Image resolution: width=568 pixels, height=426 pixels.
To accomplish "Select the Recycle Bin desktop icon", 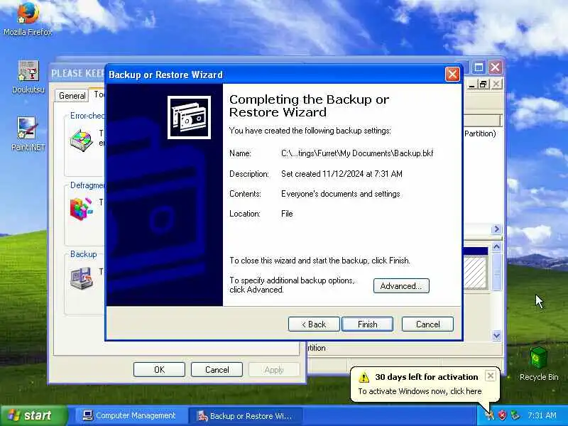I will pyautogui.click(x=539, y=364).
